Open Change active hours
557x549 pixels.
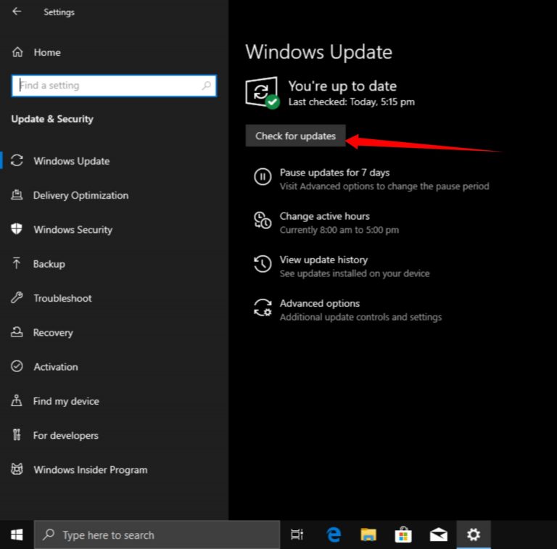[324, 216]
